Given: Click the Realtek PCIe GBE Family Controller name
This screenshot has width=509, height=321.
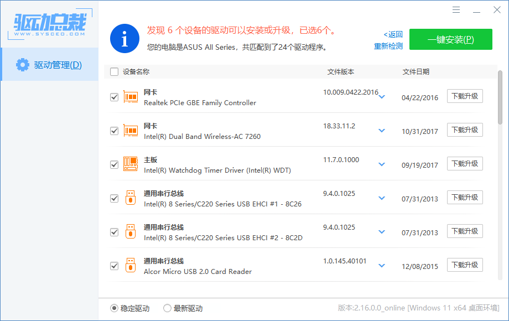Looking at the screenshot, I should coord(200,103).
